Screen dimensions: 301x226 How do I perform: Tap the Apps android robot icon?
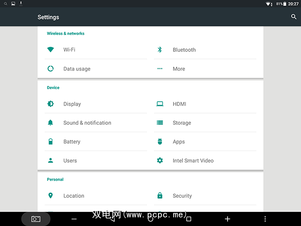[160, 141]
